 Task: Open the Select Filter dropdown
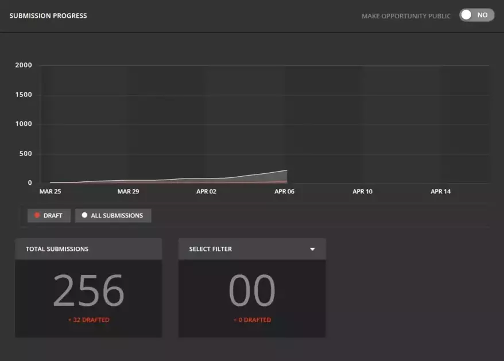pyautogui.click(x=252, y=249)
